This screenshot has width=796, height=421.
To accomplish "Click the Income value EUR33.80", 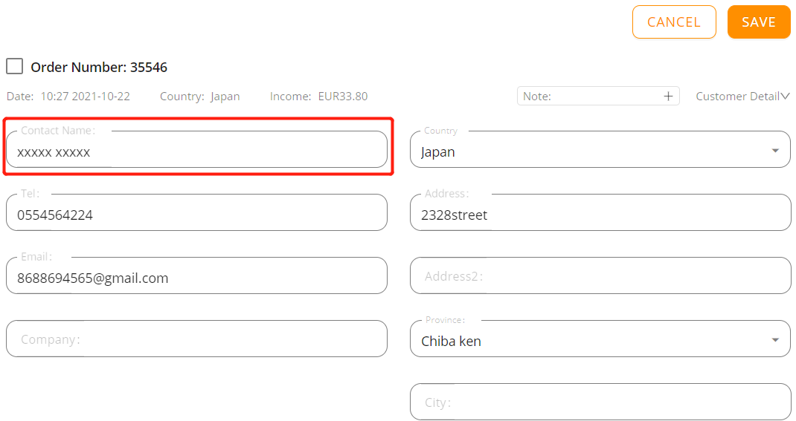I will pos(343,97).
